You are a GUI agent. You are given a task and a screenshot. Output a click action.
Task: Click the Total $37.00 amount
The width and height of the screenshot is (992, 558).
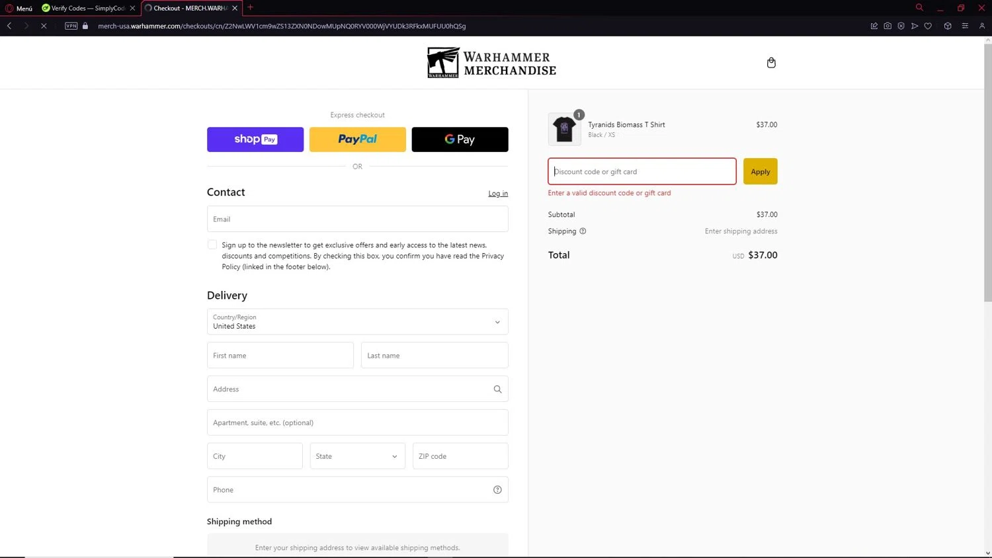point(763,255)
